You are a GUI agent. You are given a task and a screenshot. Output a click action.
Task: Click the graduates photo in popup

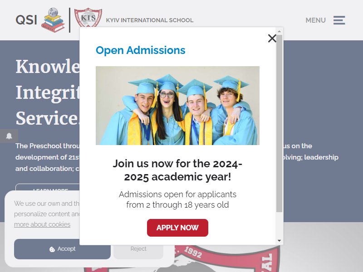click(x=177, y=106)
